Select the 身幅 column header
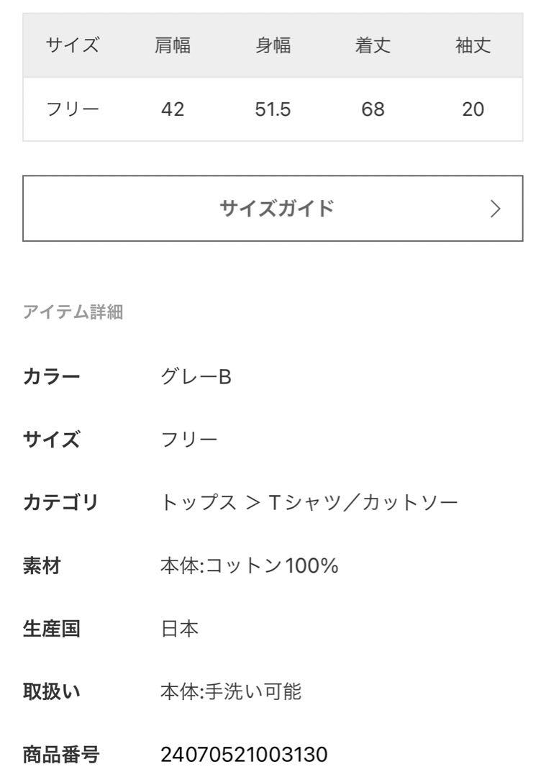This screenshot has height=777, width=546. click(273, 45)
